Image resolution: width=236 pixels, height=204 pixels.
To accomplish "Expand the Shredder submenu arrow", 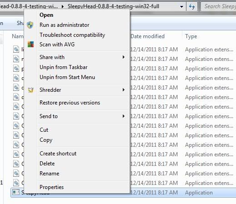I will coord(124,90).
